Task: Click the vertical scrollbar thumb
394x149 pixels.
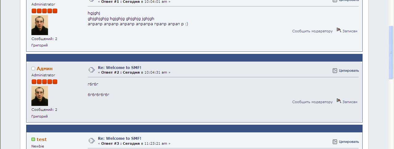Action: point(391,52)
